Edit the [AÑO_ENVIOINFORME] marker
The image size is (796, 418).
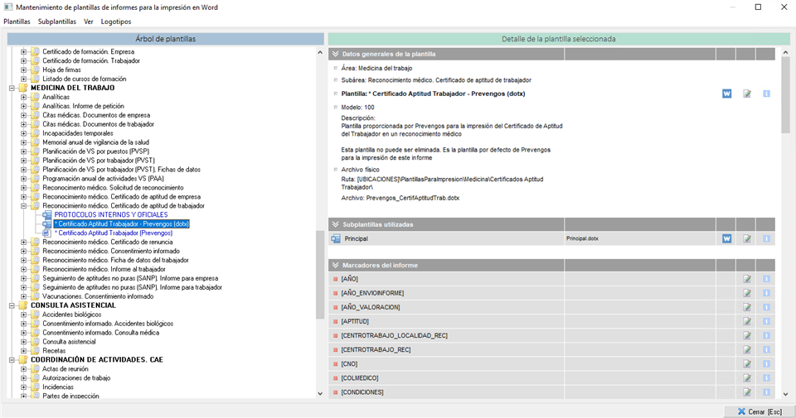(747, 293)
